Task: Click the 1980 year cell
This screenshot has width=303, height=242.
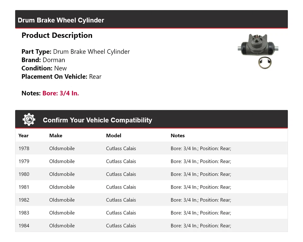Action: tap(24, 174)
